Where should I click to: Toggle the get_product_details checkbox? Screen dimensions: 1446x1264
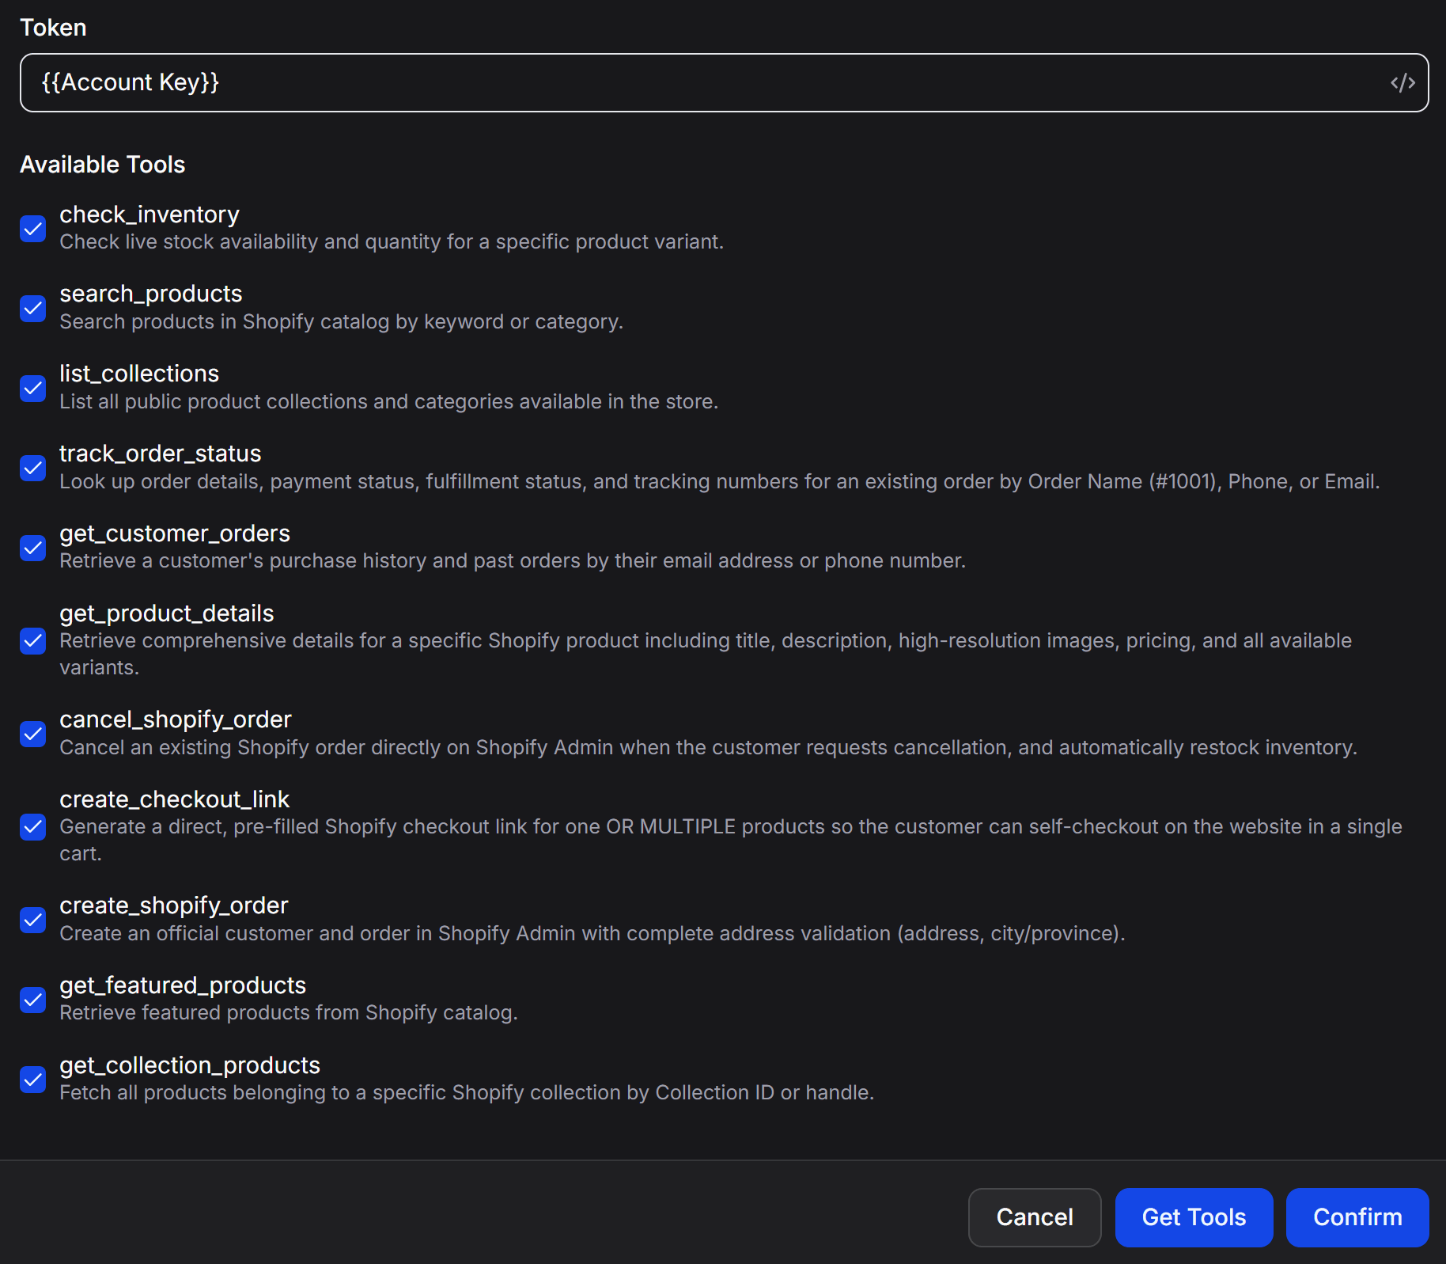tap(33, 641)
